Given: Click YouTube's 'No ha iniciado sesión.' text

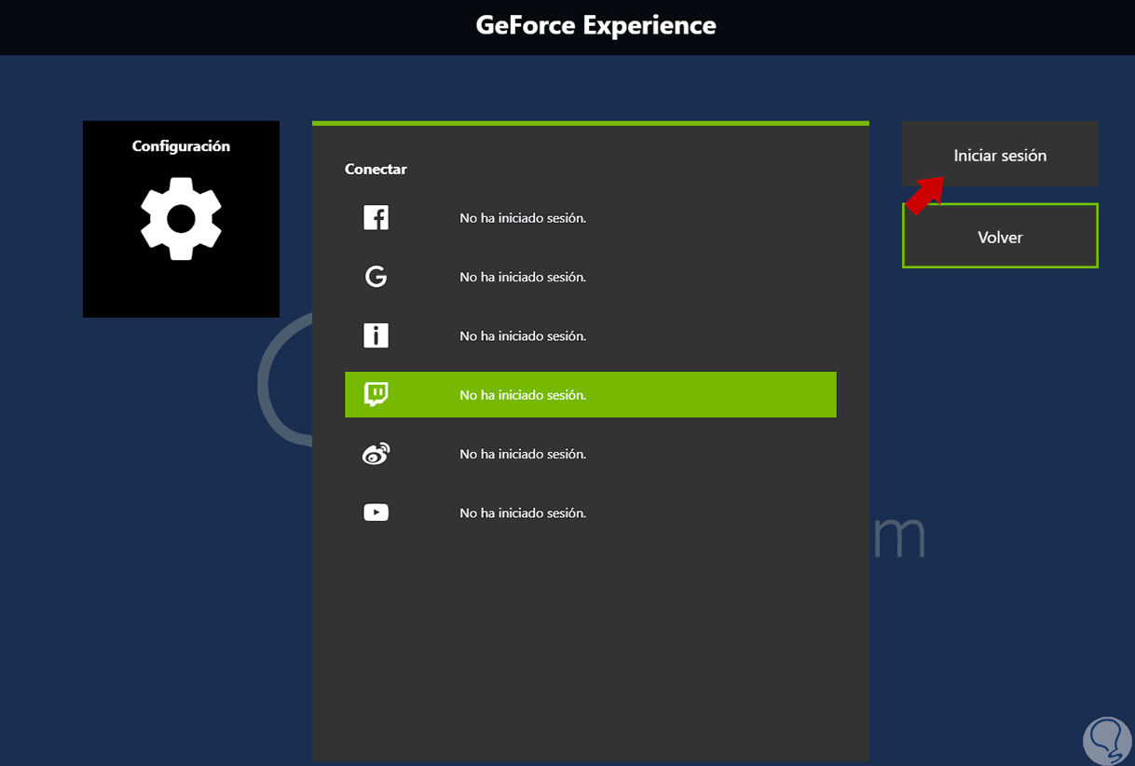Looking at the screenshot, I should point(523,513).
